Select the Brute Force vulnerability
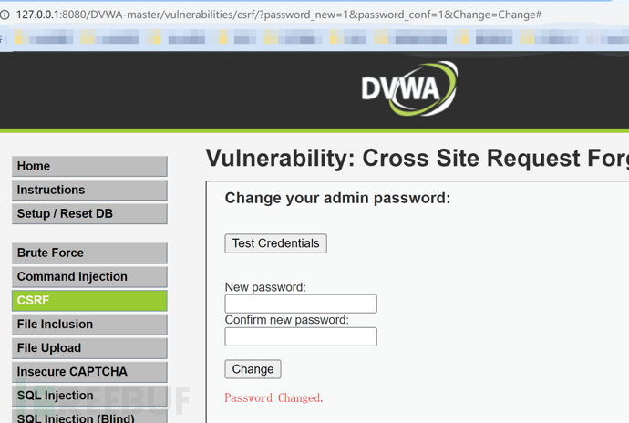The width and height of the screenshot is (629, 423). [x=89, y=253]
